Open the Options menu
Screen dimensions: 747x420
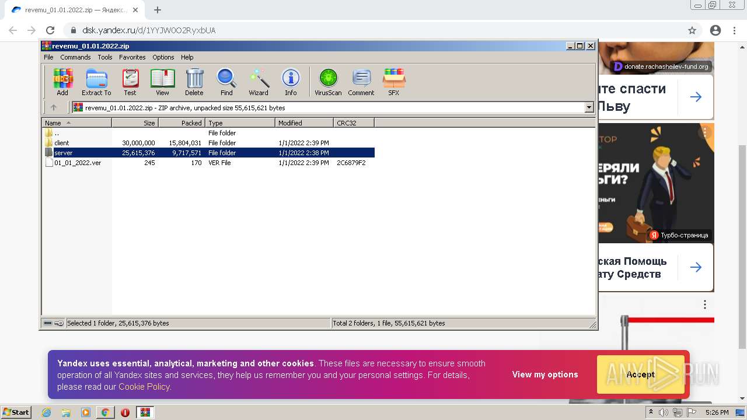click(163, 57)
